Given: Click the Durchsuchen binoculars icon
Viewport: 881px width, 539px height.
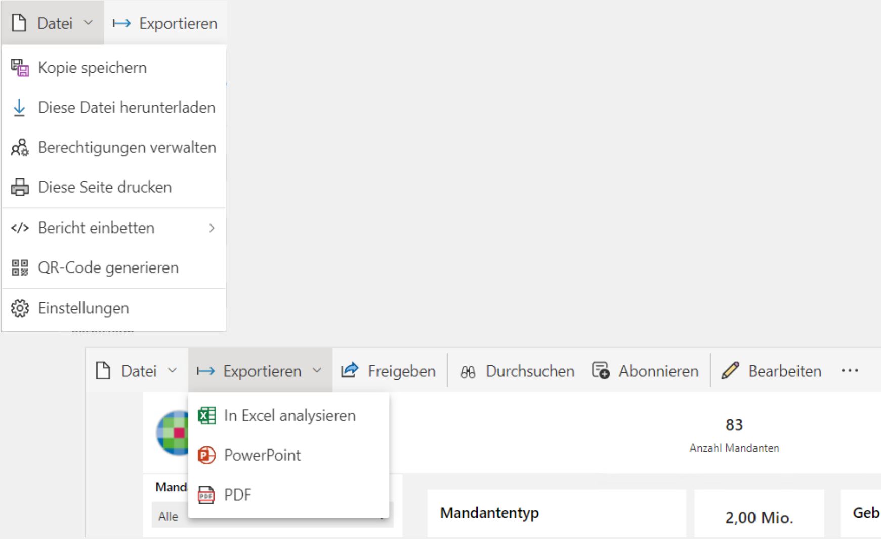Looking at the screenshot, I should (468, 372).
